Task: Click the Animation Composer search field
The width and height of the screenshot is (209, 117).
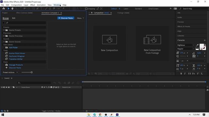Action: (x=26, y=23)
